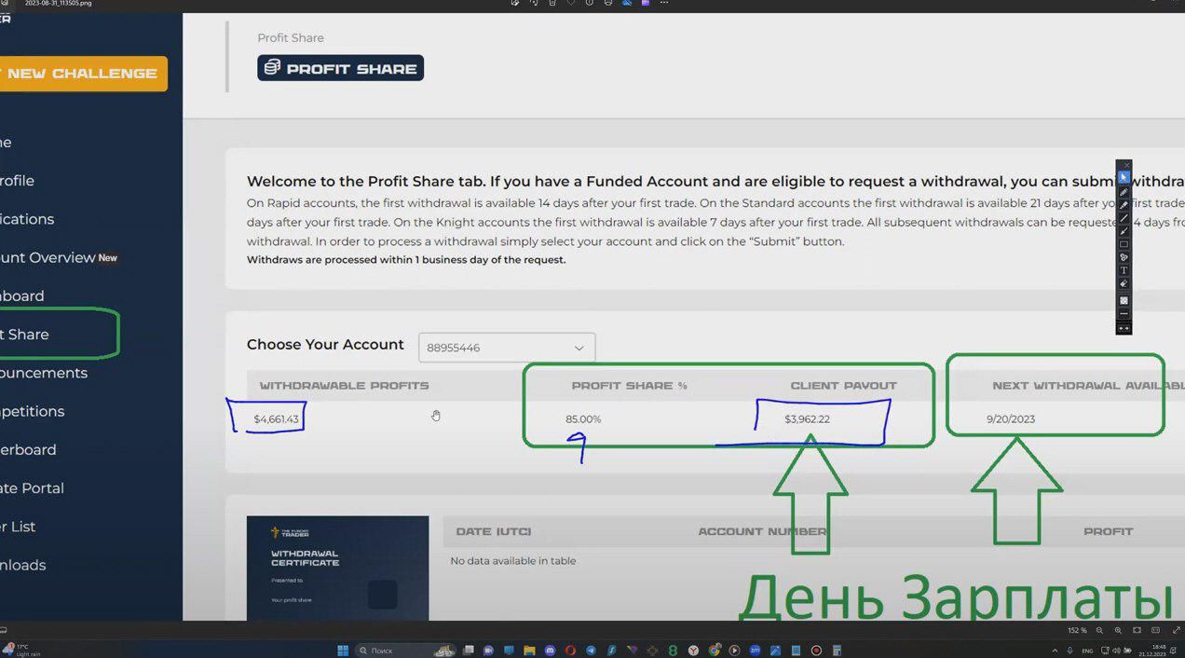Click the Account Number column header

pos(762,531)
